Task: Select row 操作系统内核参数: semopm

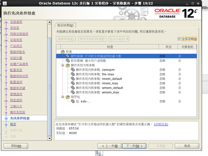Action: 127,70
